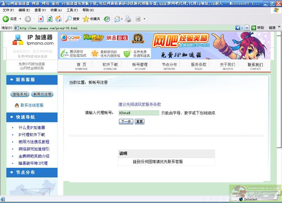
Task: Click the Refresh page icon
Action: pos(49,19)
